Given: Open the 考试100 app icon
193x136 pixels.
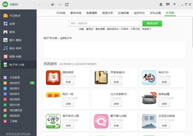Looking at the screenshot, I should tap(149, 78).
